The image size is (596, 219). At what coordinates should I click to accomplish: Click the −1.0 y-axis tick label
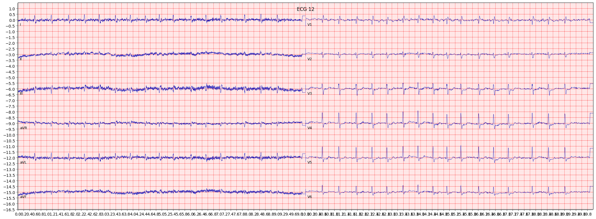click(10, 32)
